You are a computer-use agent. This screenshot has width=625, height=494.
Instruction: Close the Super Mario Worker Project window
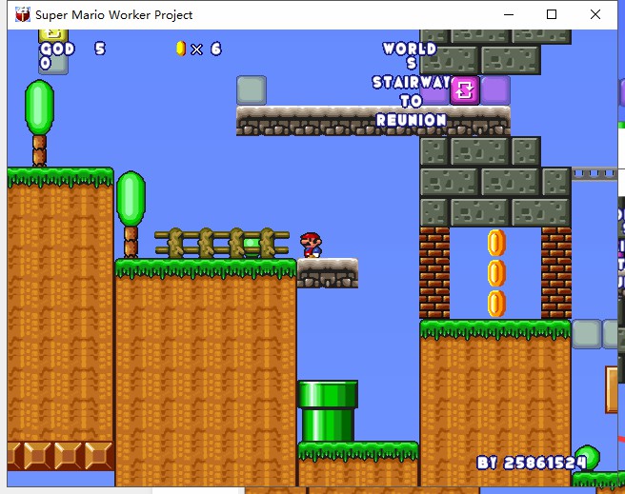pyautogui.click(x=595, y=14)
